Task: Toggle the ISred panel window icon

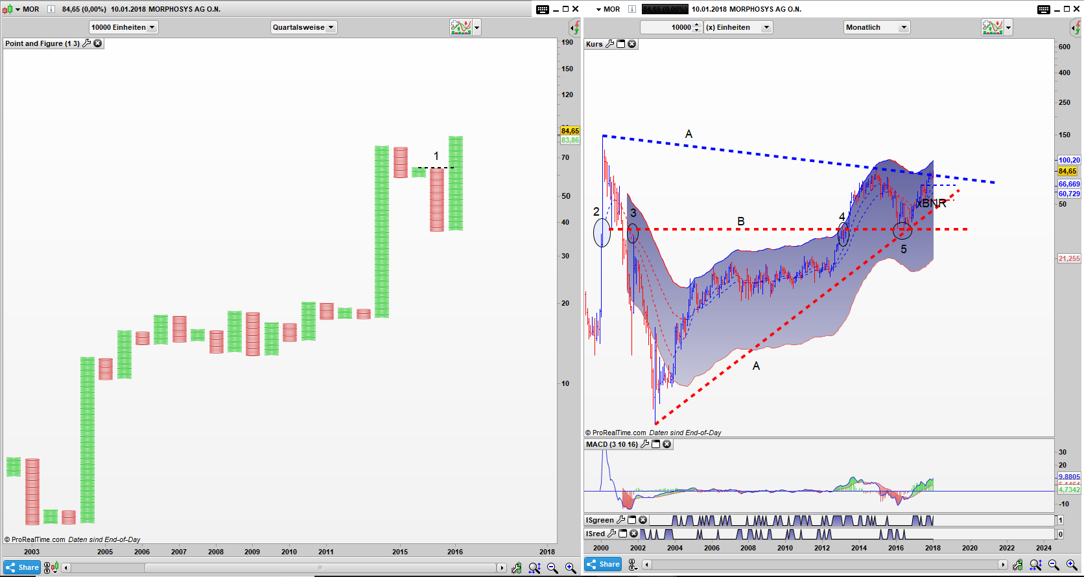Action: (x=622, y=534)
